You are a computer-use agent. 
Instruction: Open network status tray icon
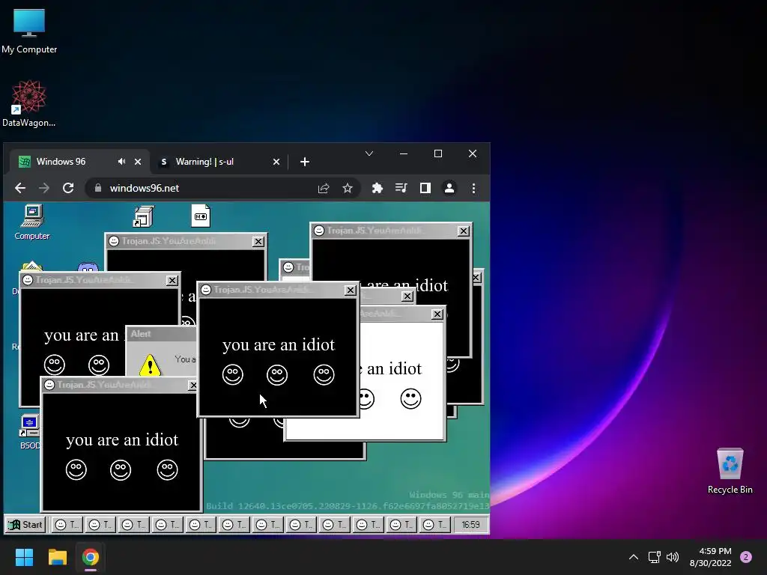click(x=654, y=557)
